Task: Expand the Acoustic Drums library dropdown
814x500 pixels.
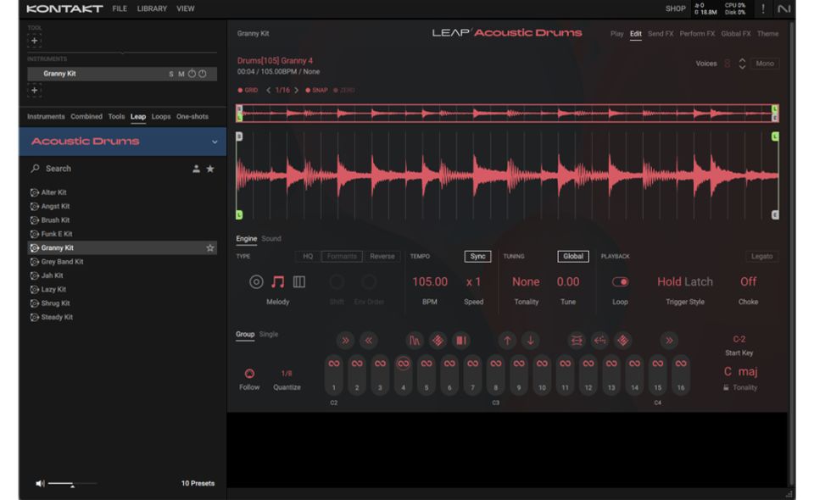Action: point(215,142)
